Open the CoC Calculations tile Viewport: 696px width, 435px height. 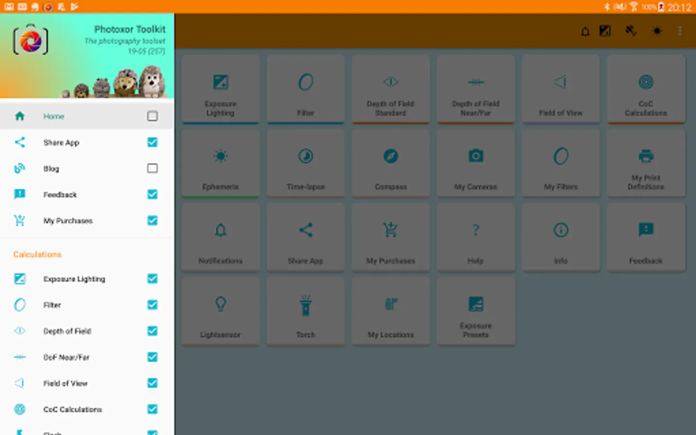[x=646, y=89]
